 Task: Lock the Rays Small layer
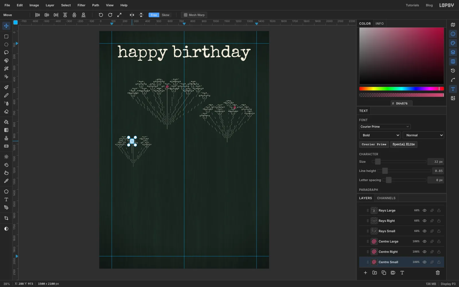click(439, 231)
